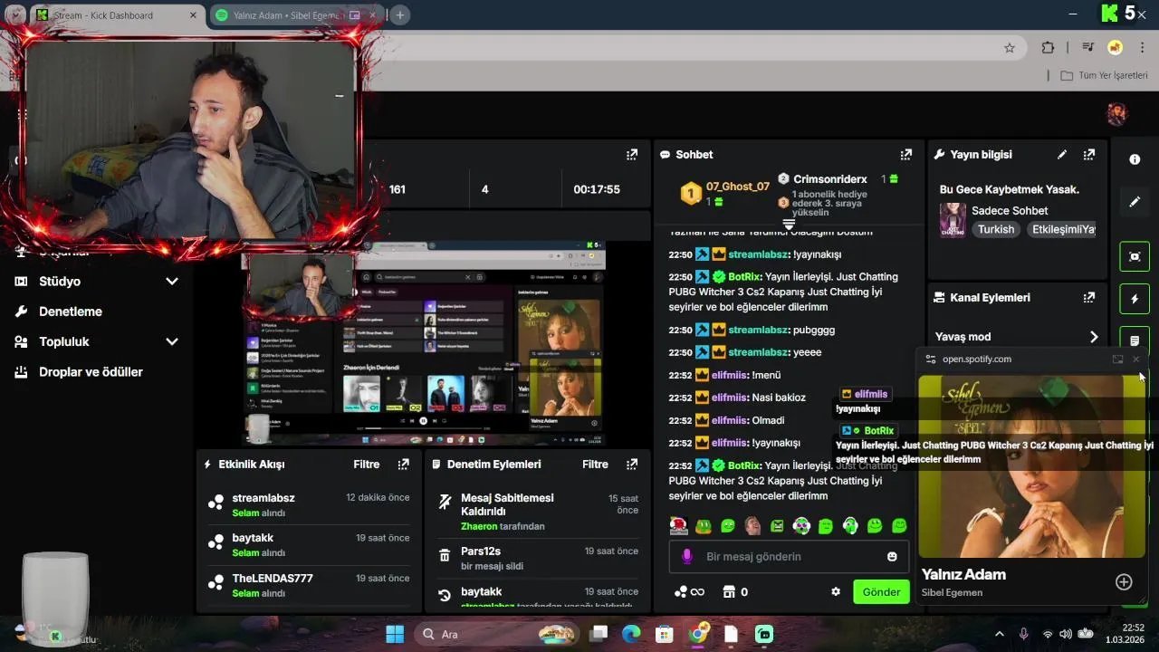Open the user avatar in top right
The height and width of the screenshot is (652, 1159).
[1116, 114]
